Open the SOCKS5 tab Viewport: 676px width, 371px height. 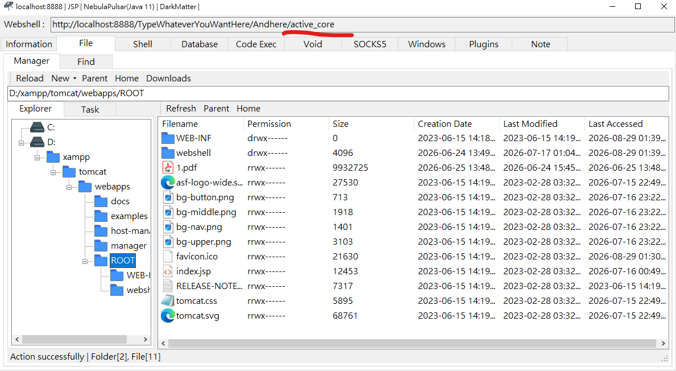[370, 44]
